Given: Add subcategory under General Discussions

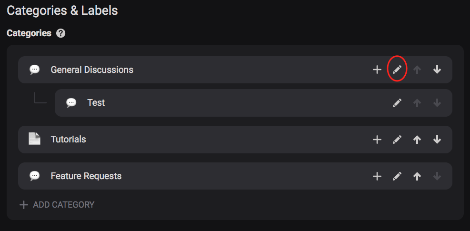Looking at the screenshot, I should pos(377,70).
